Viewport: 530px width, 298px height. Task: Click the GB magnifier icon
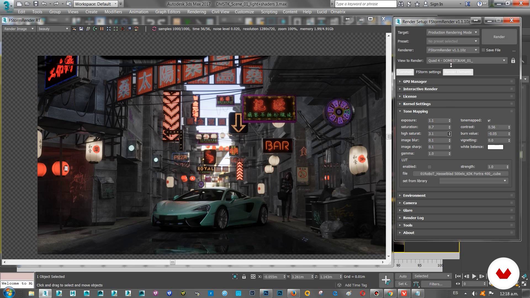click(x=129, y=29)
